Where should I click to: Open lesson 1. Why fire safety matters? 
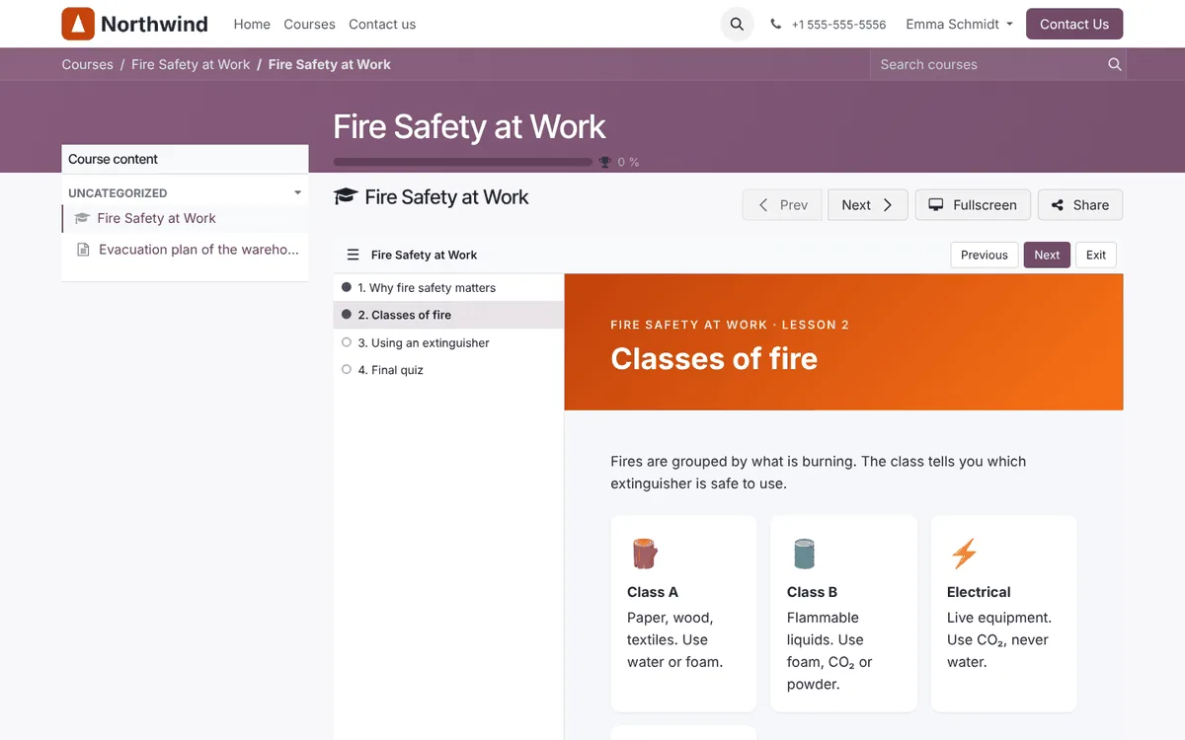pyautogui.click(x=448, y=287)
